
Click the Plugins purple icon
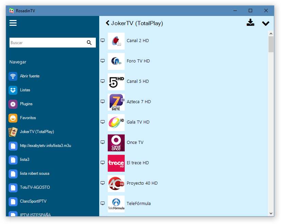tap(13, 104)
